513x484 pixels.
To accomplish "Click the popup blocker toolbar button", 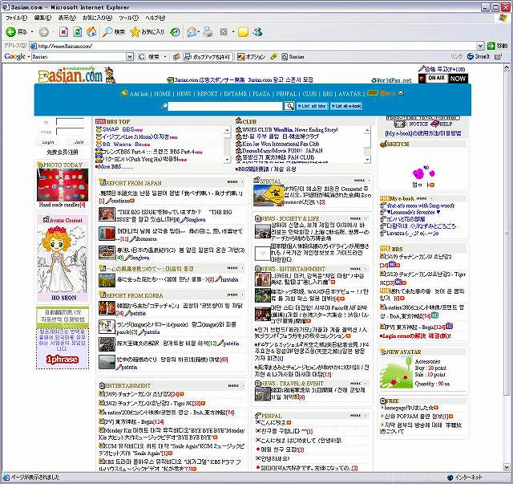I will point(208,57).
